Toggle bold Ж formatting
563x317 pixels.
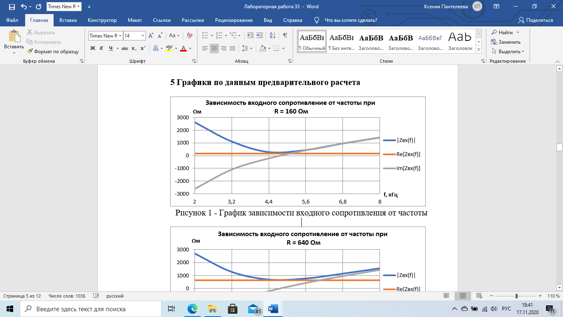93,48
